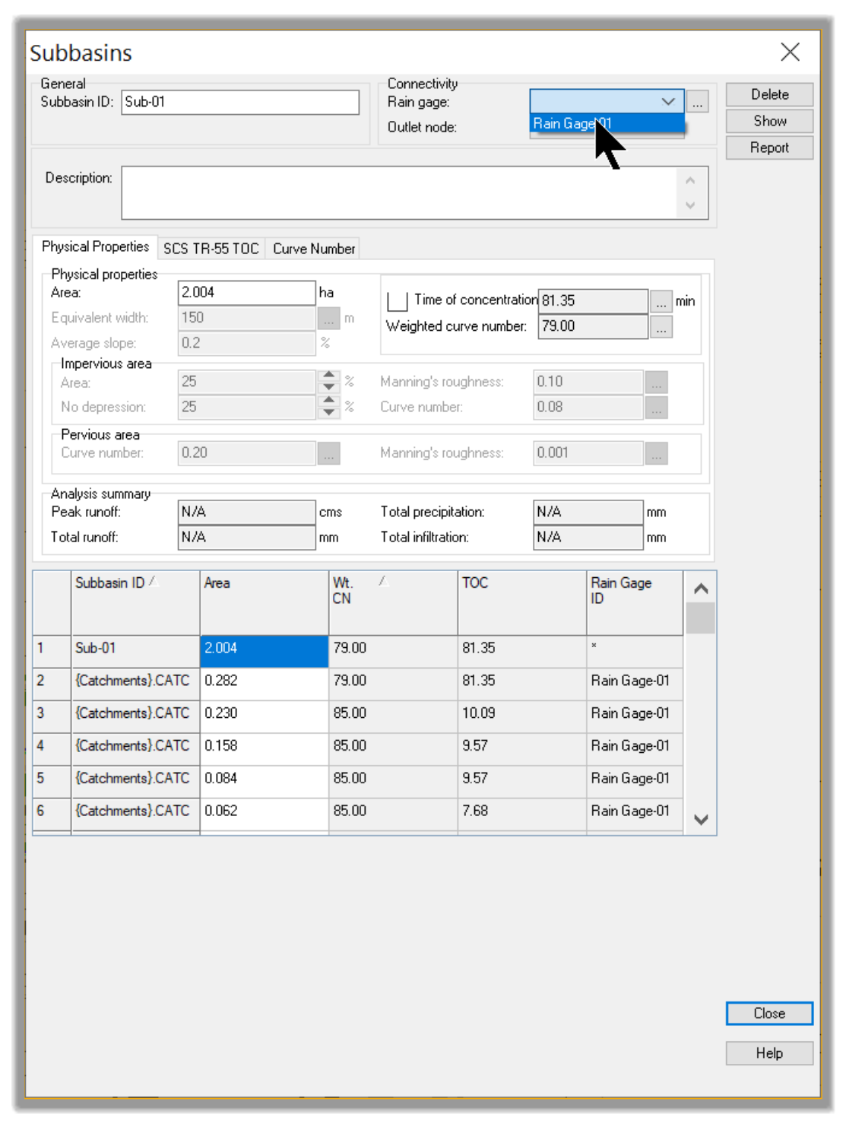The height and width of the screenshot is (1127, 846).
Task: Click Total infiltration N/A field
Action: [588, 538]
